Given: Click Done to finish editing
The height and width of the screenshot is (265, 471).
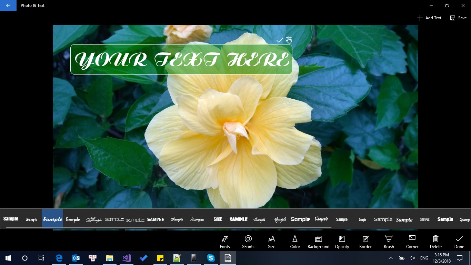Looking at the screenshot, I should pos(459,242).
